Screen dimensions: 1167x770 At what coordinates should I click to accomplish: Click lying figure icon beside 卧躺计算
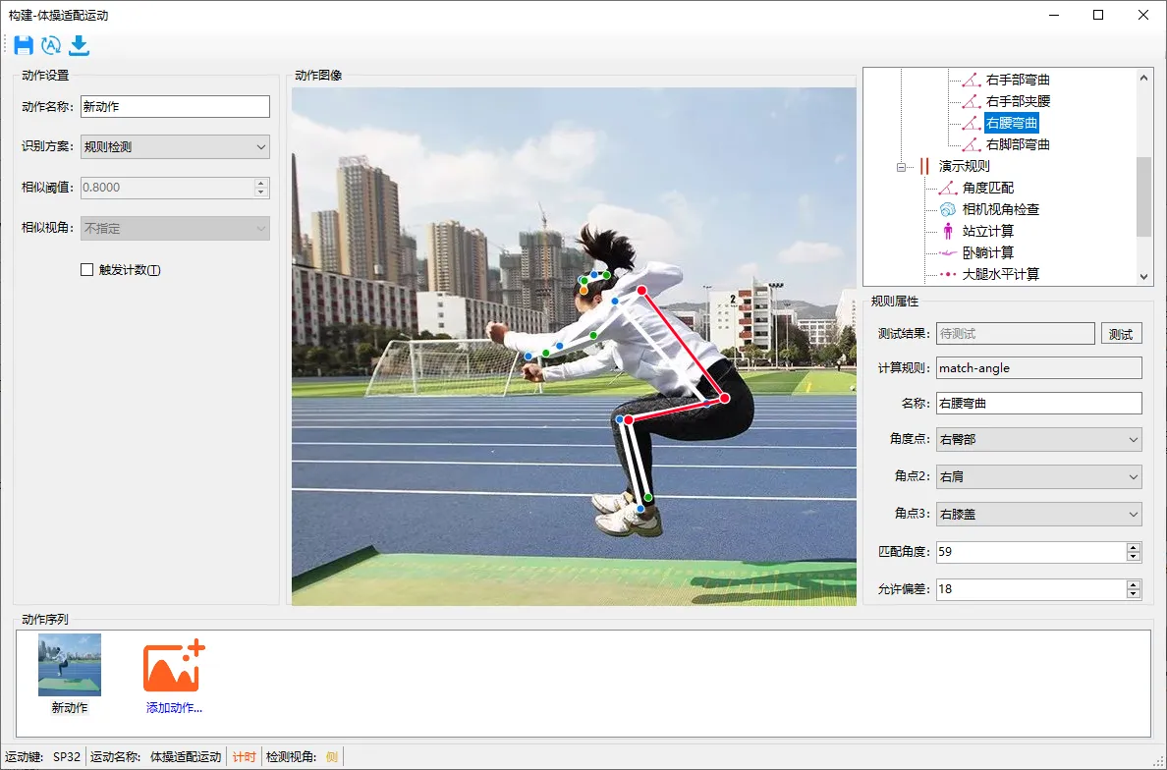[x=947, y=253]
